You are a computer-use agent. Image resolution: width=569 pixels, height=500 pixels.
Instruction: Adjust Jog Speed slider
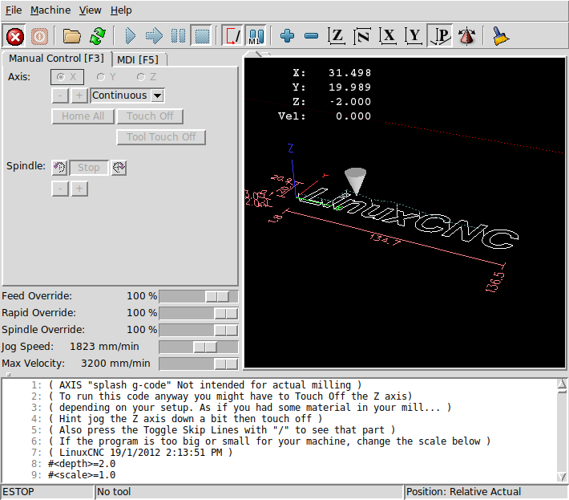[199, 347]
